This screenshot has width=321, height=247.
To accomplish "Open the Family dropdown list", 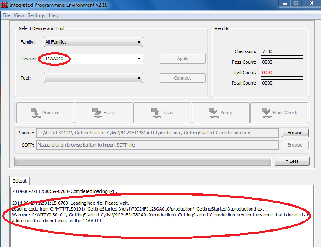I will (93, 42).
